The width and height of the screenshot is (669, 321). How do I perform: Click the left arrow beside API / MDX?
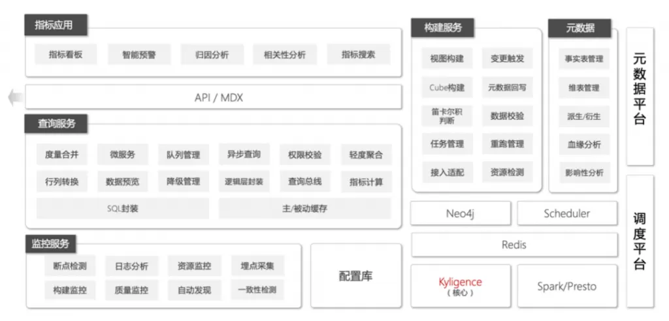(13, 98)
